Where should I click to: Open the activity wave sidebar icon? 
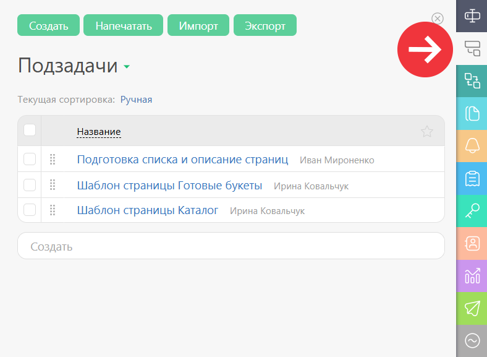(472, 340)
